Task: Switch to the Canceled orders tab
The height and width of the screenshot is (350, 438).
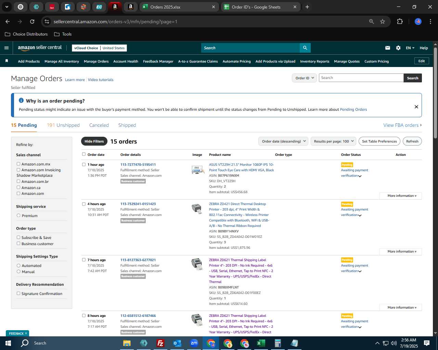Action: 99,125
